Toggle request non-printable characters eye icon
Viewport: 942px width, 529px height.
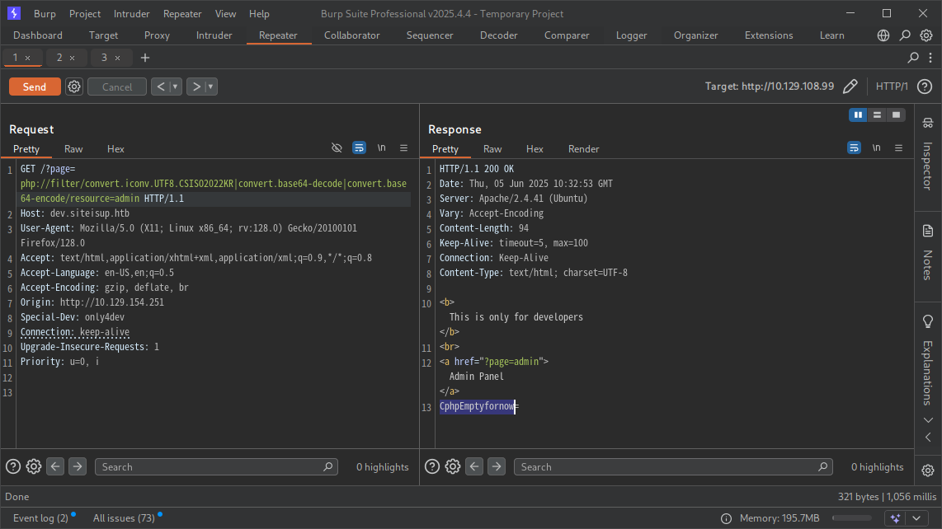pos(337,148)
